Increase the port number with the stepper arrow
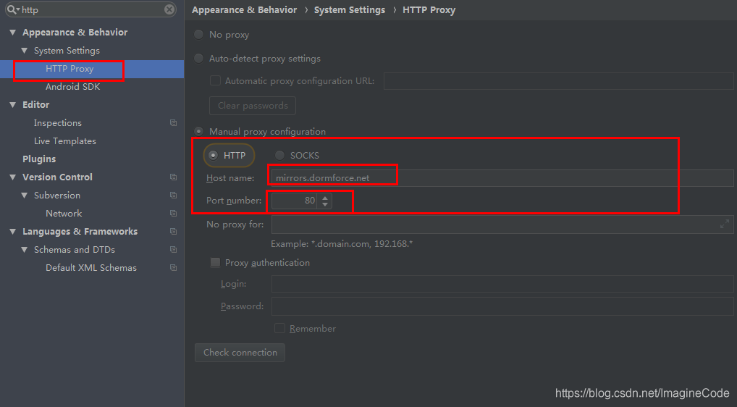Viewport: 737px width, 407px height. pos(325,198)
